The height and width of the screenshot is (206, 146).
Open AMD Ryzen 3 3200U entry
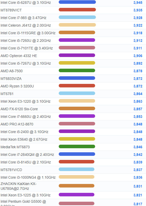17,86
